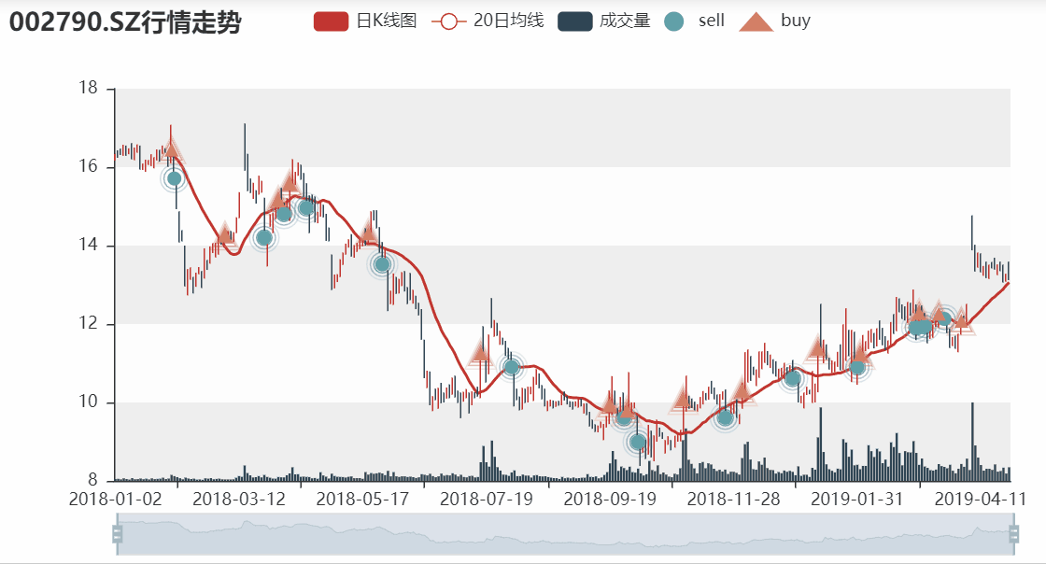This screenshot has width=1046, height=564.
Task: Click the red 日K线图 candlestick legend icon
Action: [x=329, y=20]
